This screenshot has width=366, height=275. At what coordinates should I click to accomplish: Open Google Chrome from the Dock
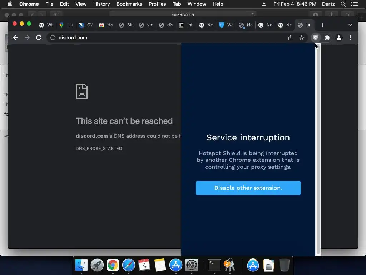(x=113, y=265)
